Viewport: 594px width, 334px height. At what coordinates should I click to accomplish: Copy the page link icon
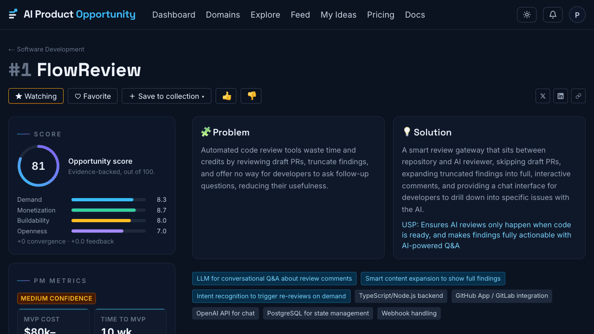[578, 96]
